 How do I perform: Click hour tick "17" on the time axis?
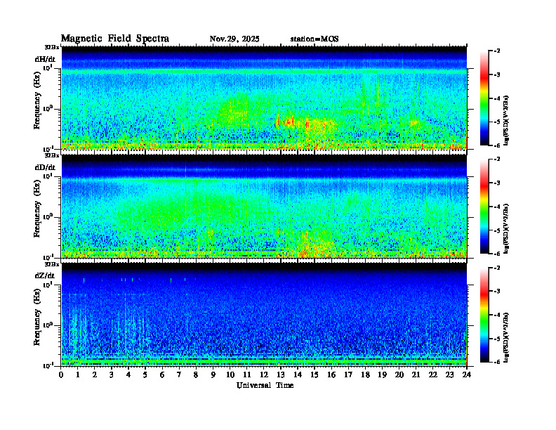click(348, 375)
